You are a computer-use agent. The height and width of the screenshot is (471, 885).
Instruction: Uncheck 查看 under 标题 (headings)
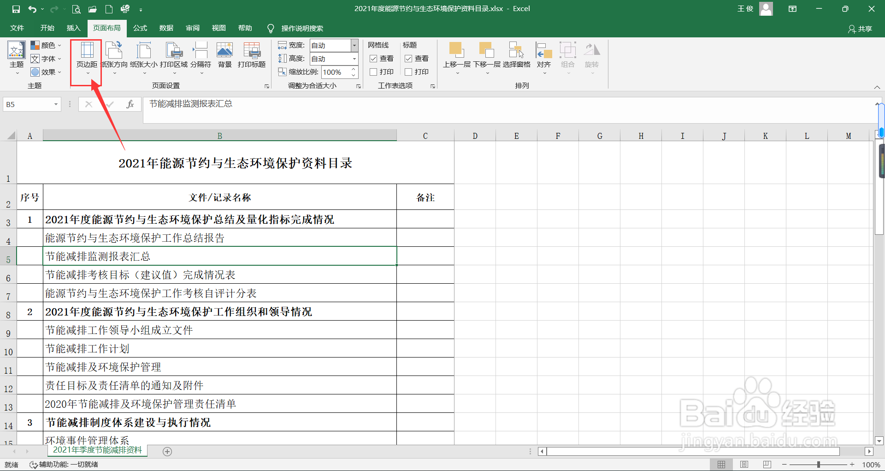click(x=408, y=58)
